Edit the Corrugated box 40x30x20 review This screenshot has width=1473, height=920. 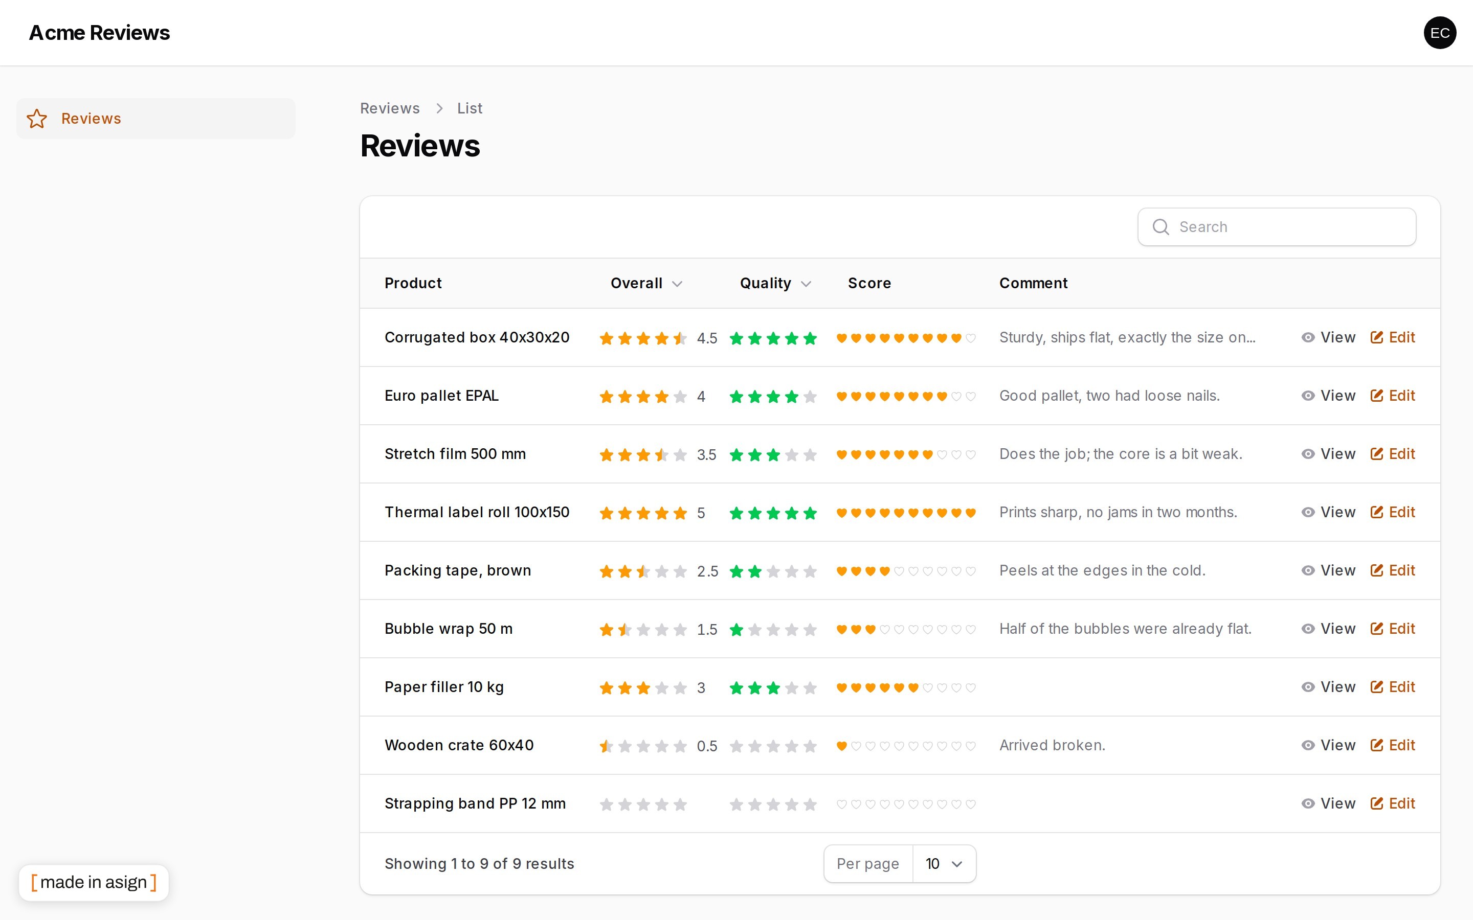[1393, 338]
